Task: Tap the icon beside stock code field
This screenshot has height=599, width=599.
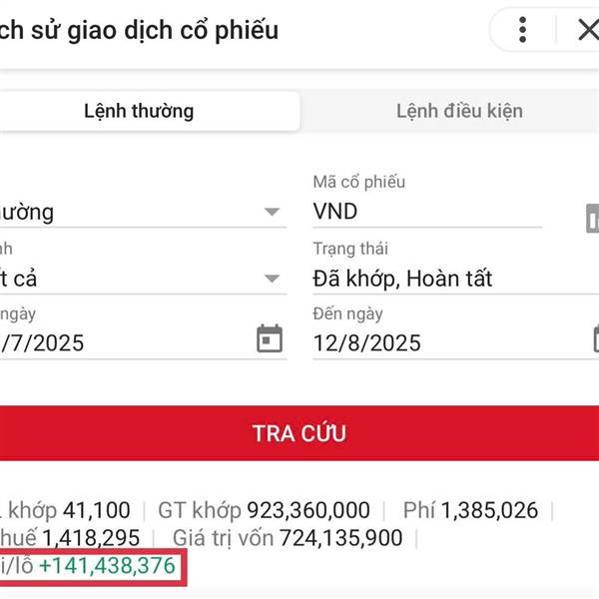Action: tap(592, 218)
